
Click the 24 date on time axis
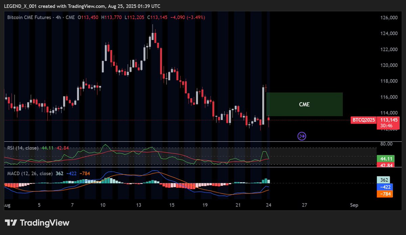click(x=268, y=205)
